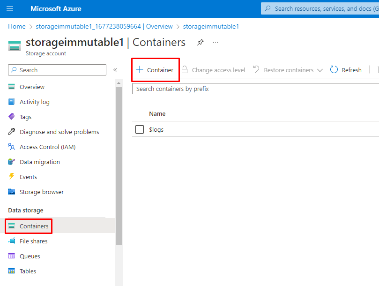Click the Data migration bucket icon

pyautogui.click(x=11, y=162)
